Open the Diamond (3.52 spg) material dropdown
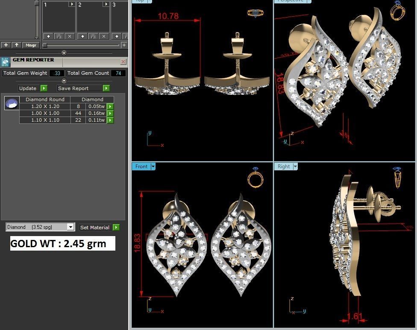Image resolution: width=417 pixels, height=330 pixels. tap(40, 227)
